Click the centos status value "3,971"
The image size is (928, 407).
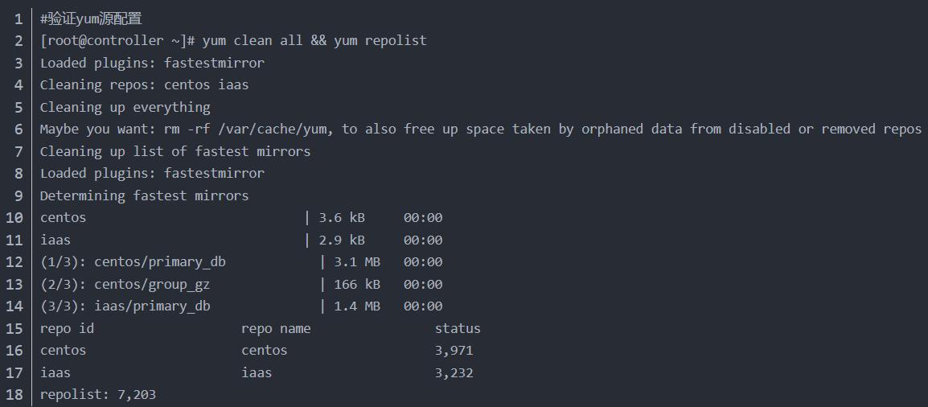point(454,351)
